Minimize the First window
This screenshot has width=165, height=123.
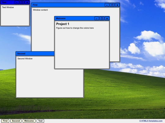pos(107,5)
